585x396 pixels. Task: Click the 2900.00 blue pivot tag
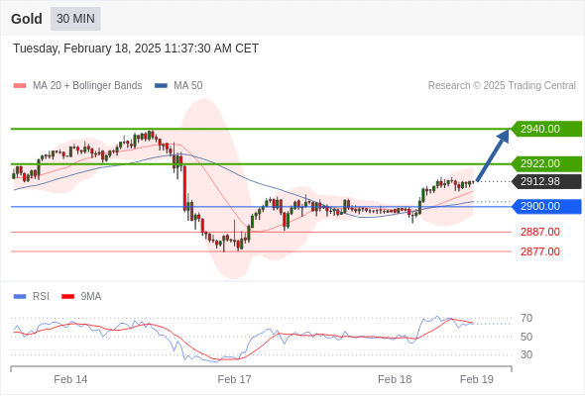(546, 206)
